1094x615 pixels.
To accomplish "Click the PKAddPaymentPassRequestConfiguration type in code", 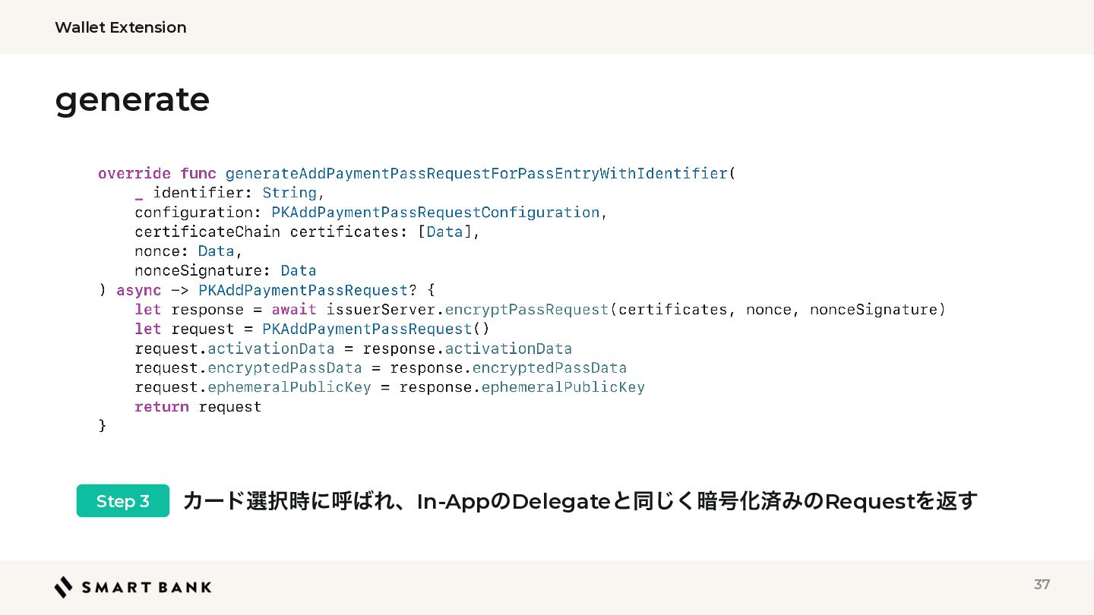I will point(435,212).
